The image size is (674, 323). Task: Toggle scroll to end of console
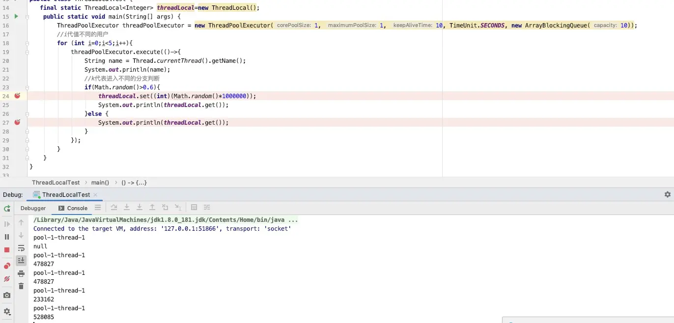(x=21, y=261)
